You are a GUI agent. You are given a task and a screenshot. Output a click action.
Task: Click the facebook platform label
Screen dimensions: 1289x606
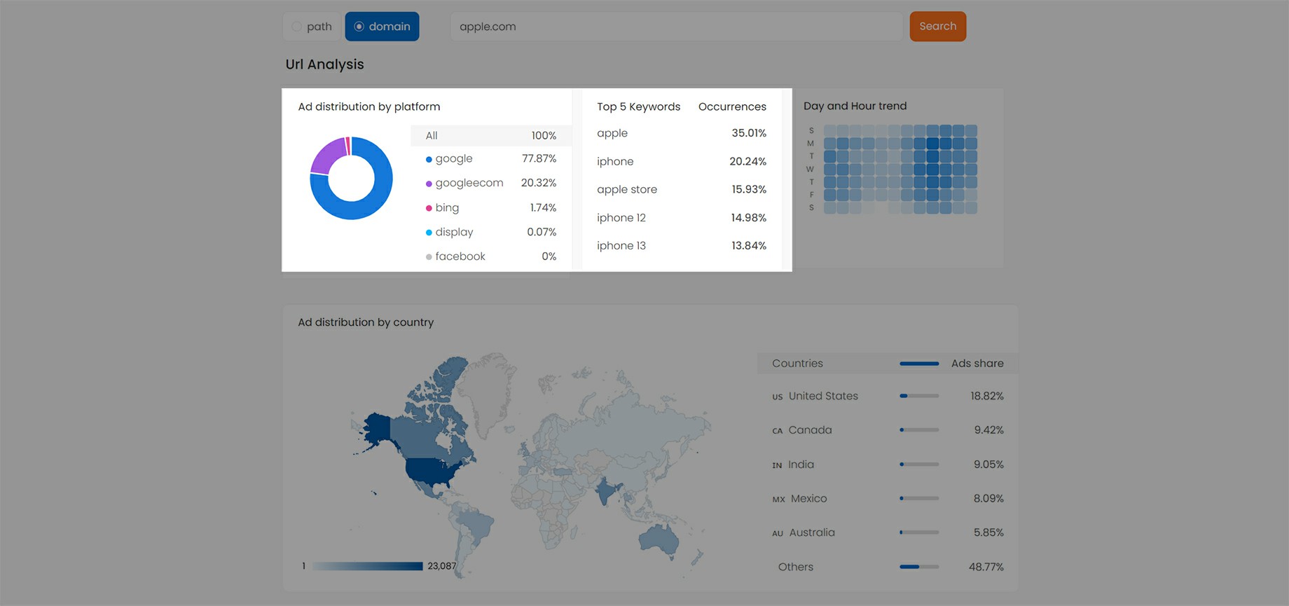(x=460, y=256)
